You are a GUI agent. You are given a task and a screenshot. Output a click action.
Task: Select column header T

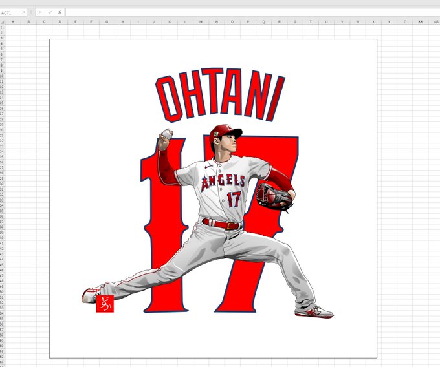(x=311, y=22)
